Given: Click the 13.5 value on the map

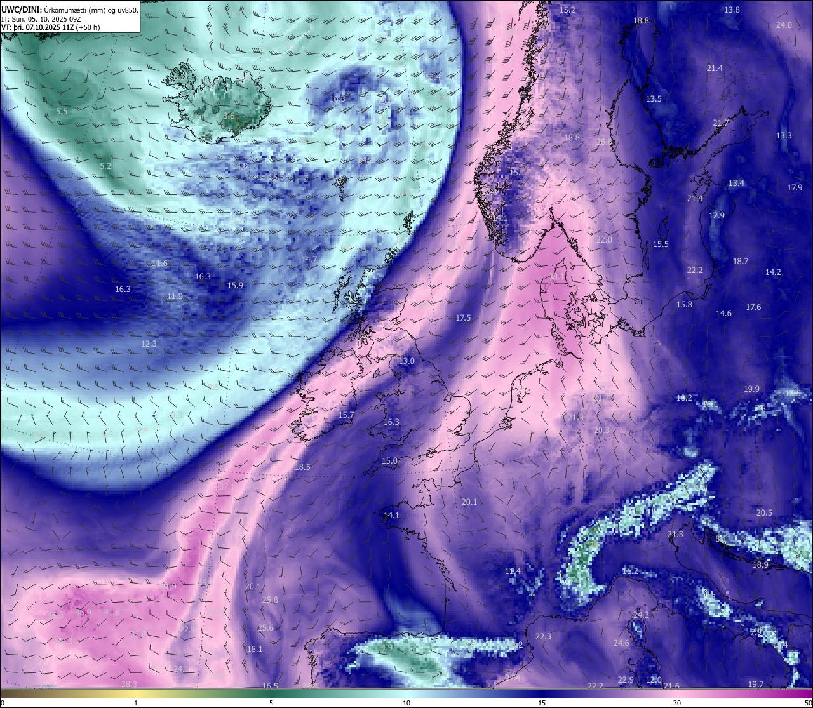Looking at the screenshot, I should pyautogui.click(x=654, y=98).
